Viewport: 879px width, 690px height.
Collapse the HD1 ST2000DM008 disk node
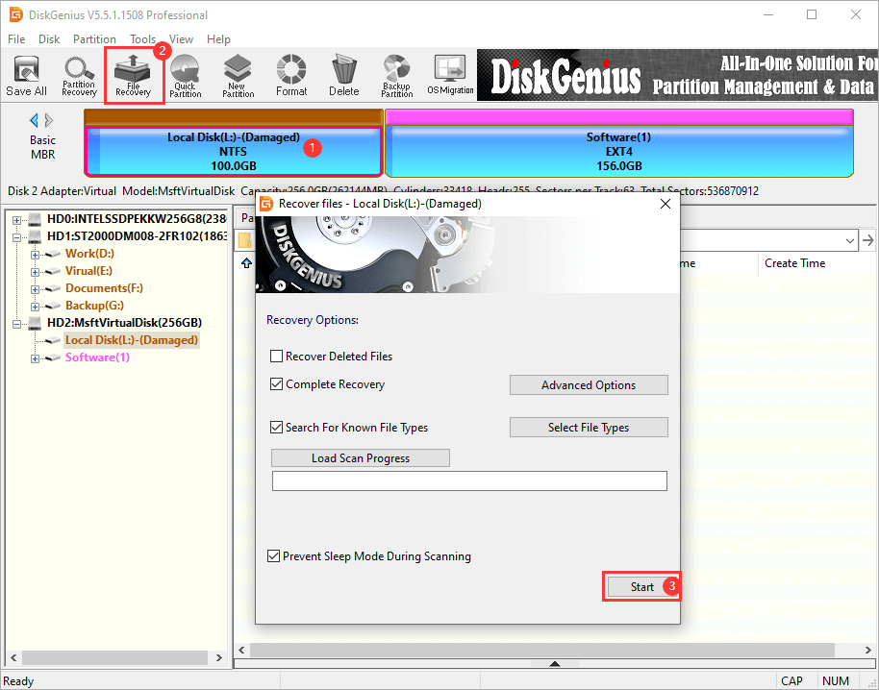tap(16, 237)
